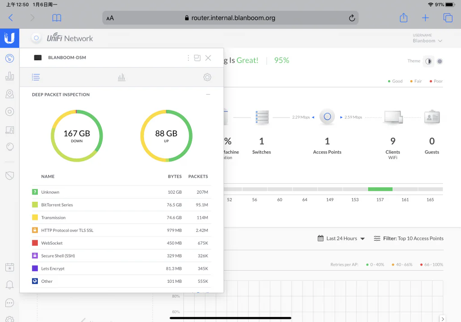
Task: Open the Threat Management shield icon
Action: [x=10, y=176]
